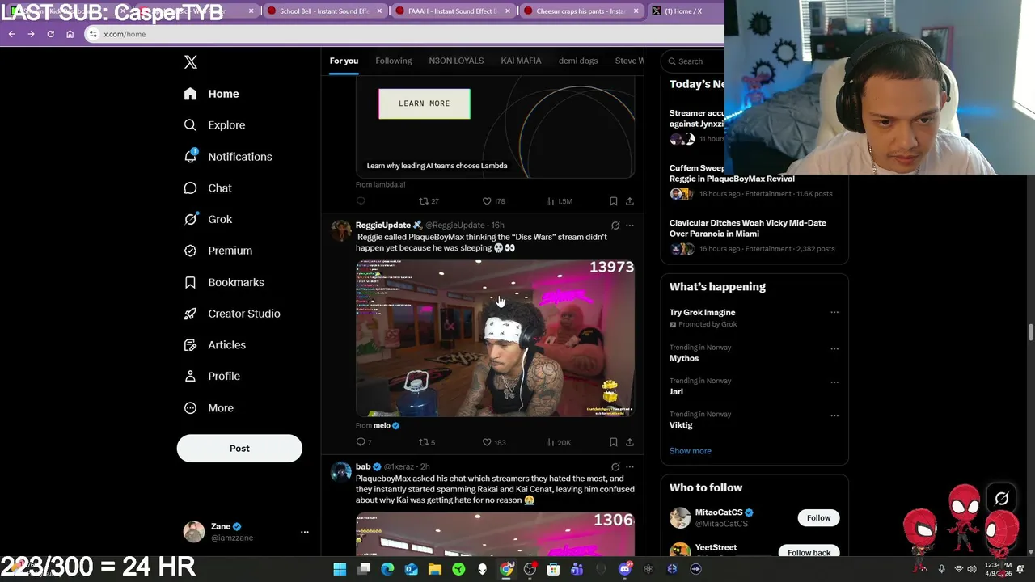Click the browser home button
The image size is (1035, 582).
point(70,34)
